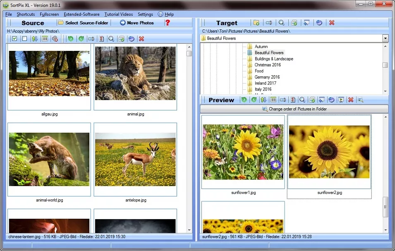This screenshot has width=395, height=251.
Task: Rotate right using Preview toolbar green arrow
Action: tap(254, 100)
